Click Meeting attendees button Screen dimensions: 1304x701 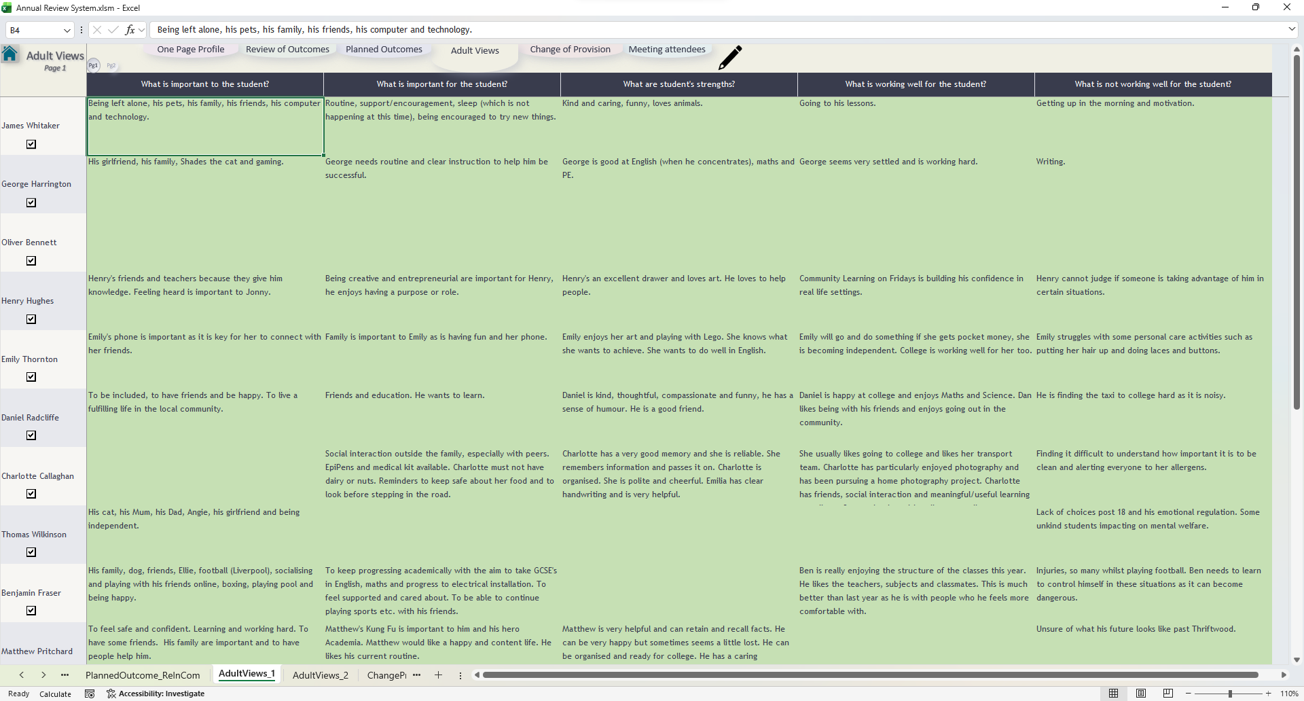(x=667, y=50)
